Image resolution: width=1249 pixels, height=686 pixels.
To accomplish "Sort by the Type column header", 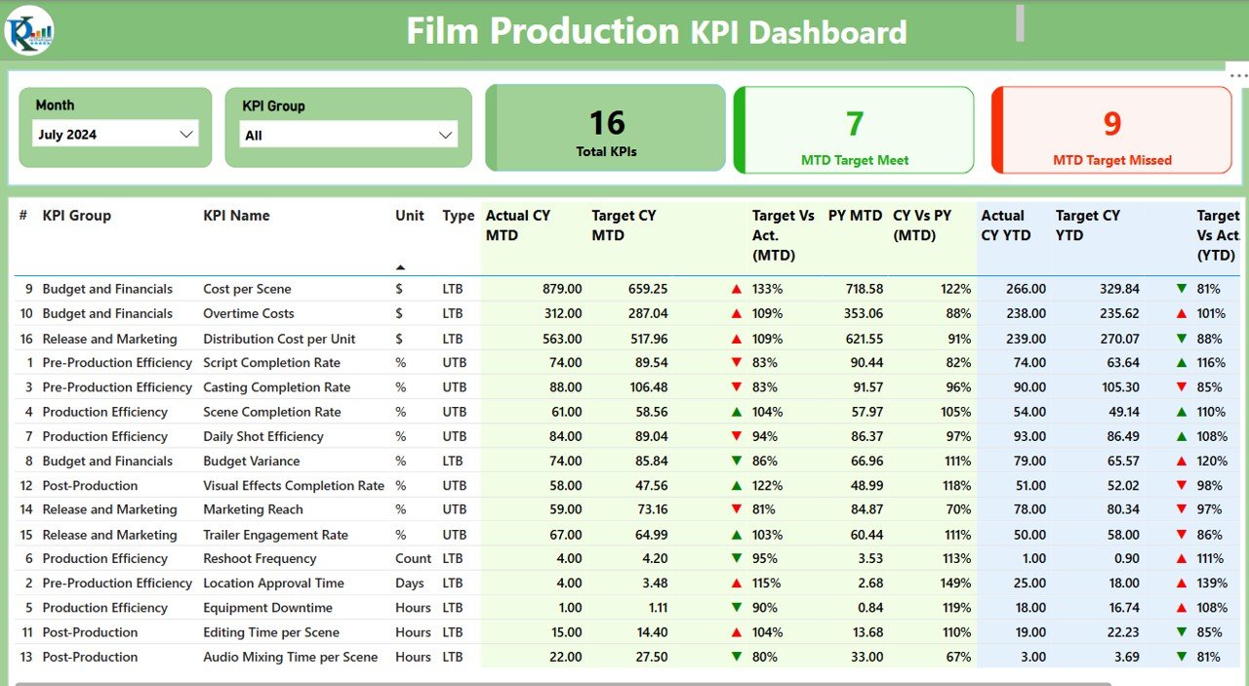I will [458, 216].
